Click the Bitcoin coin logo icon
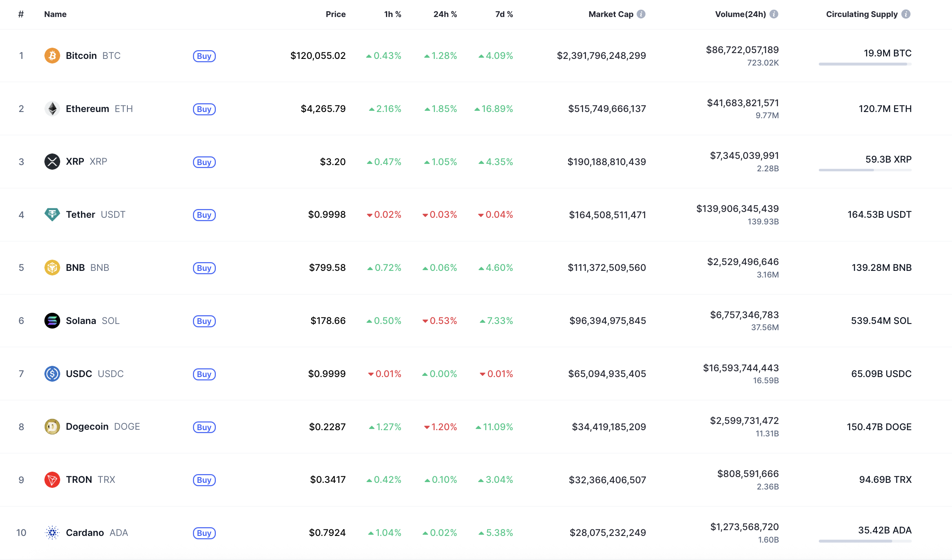952x560 pixels. pos(52,56)
